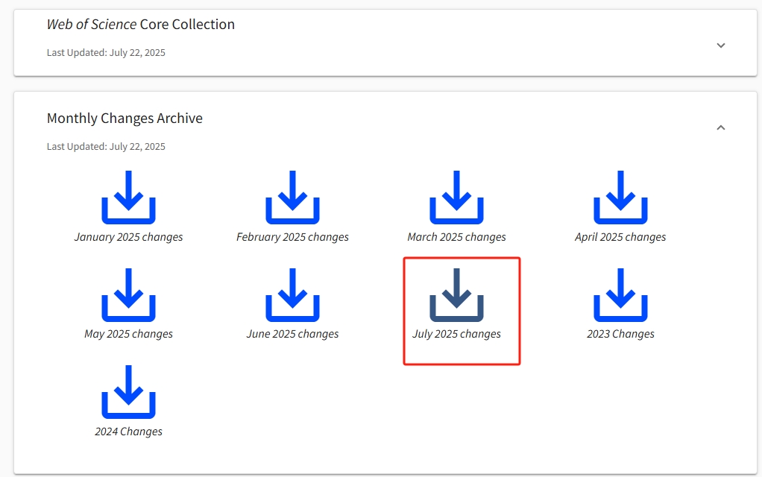762x477 pixels.
Task: Open the "2023 Changes" text link
Action: (x=620, y=334)
